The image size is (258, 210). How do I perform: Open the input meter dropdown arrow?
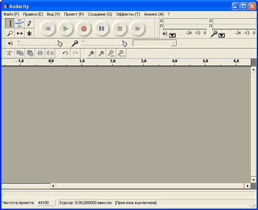(x=221, y=35)
